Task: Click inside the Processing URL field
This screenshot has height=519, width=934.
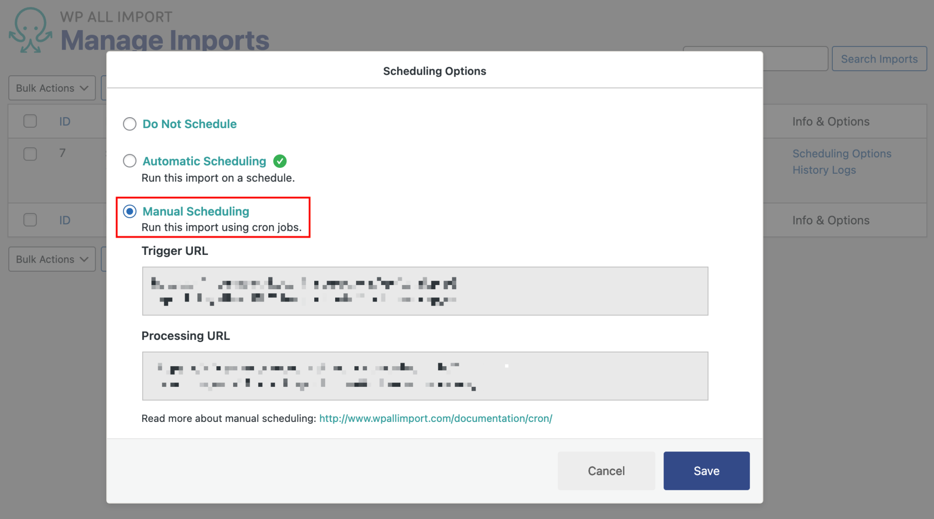Action: [425, 376]
